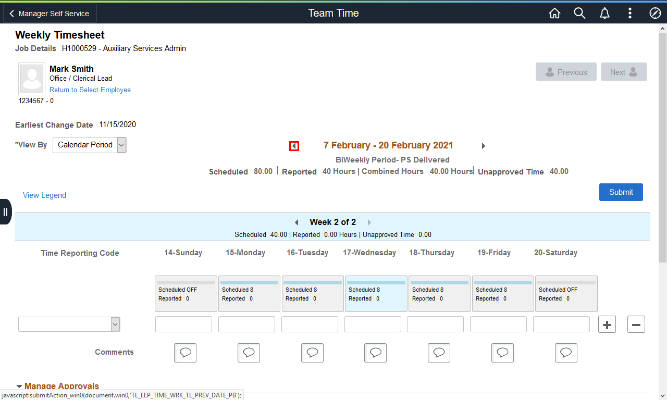Expand the side panel handle on left edge
Image resolution: width=667 pixels, height=400 pixels.
pyautogui.click(x=5, y=211)
